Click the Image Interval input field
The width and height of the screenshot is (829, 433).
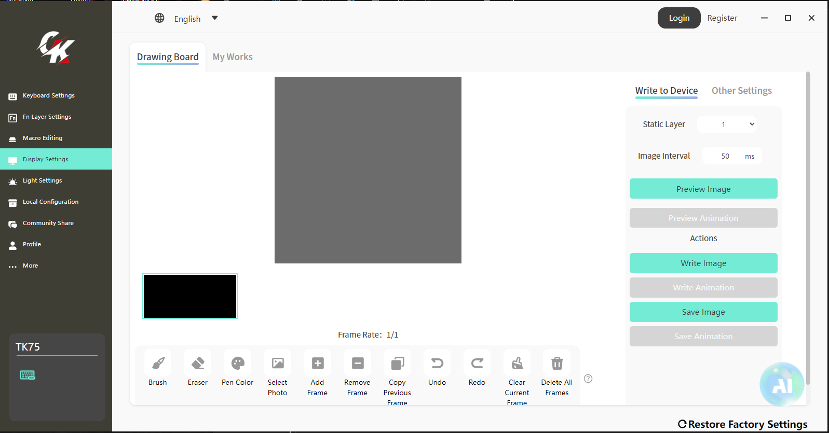point(725,156)
